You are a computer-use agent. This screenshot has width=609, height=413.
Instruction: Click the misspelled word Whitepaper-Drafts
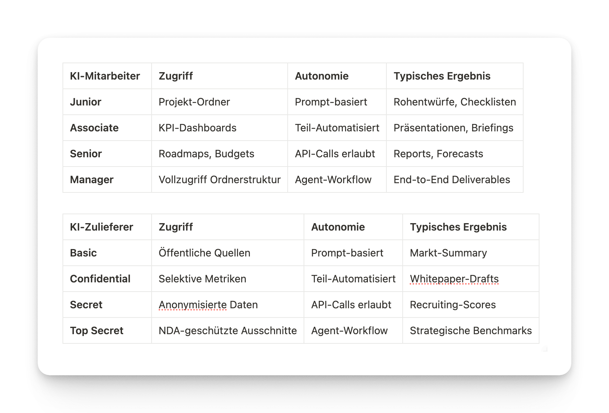(454, 279)
